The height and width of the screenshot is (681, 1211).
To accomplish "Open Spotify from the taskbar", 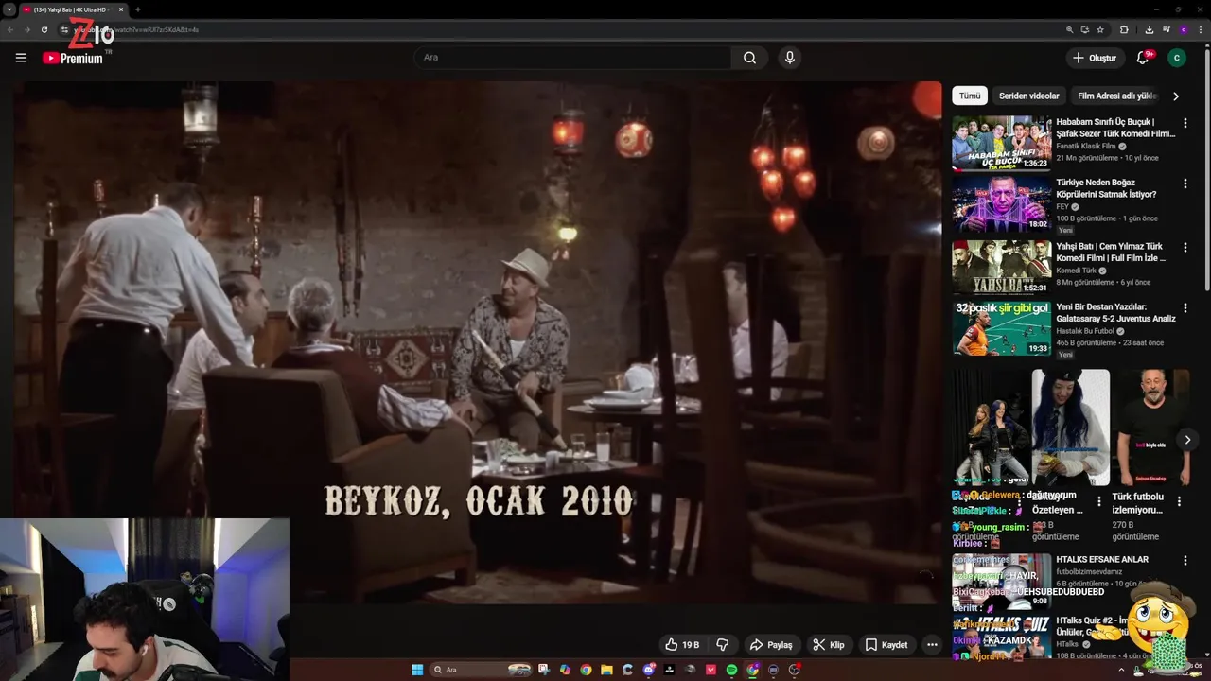I will tap(731, 670).
